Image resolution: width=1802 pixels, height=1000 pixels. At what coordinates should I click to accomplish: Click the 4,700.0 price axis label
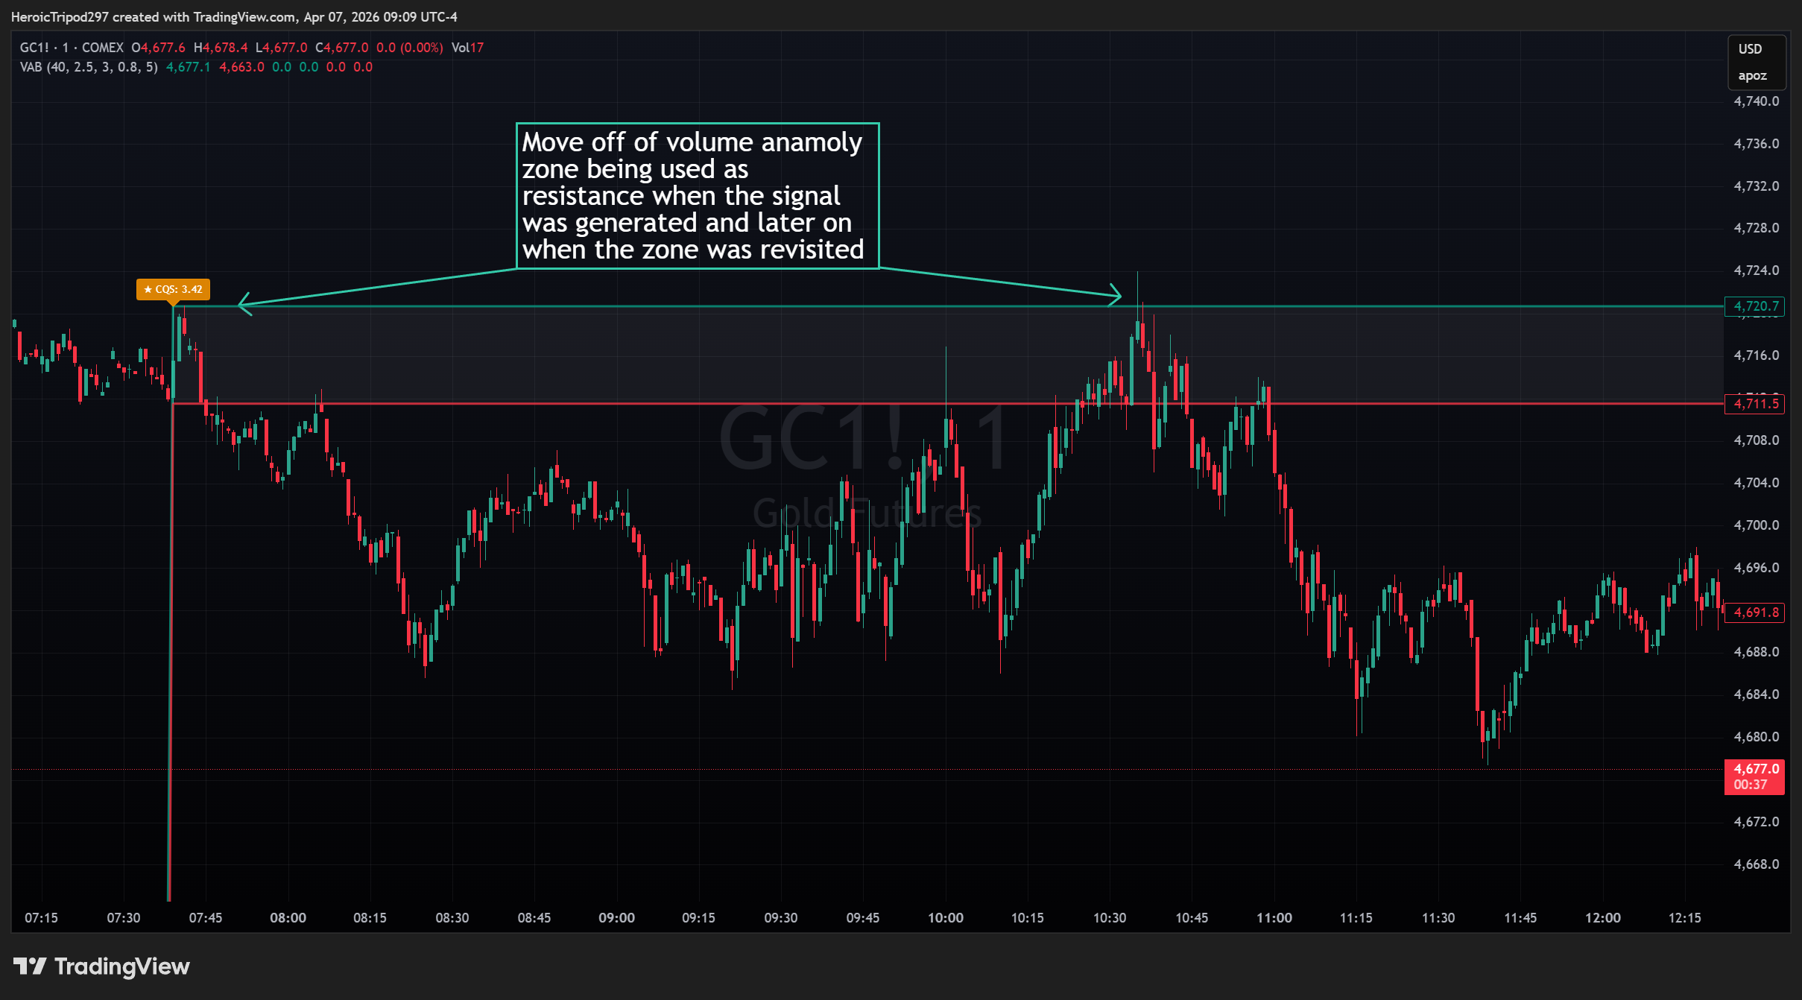(1756, 525)
